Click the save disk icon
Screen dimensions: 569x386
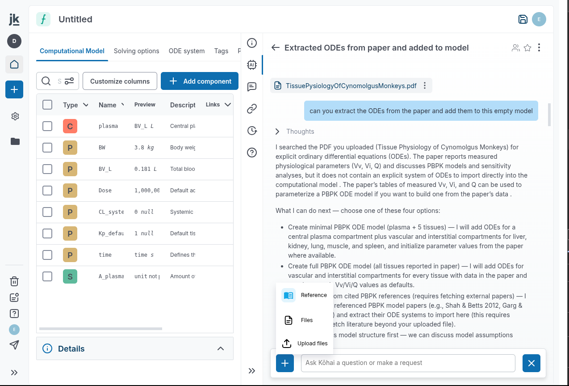click(x=523, y=19)
